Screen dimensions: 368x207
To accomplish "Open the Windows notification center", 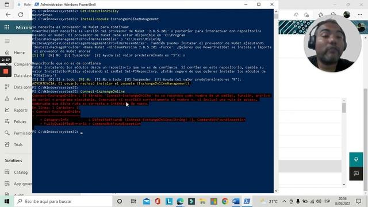I will pos(358,201).
